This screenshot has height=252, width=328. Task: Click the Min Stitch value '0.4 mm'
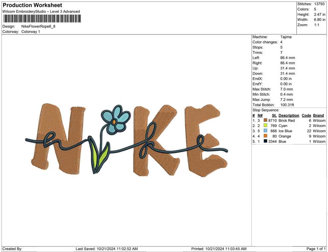[287, 94]
